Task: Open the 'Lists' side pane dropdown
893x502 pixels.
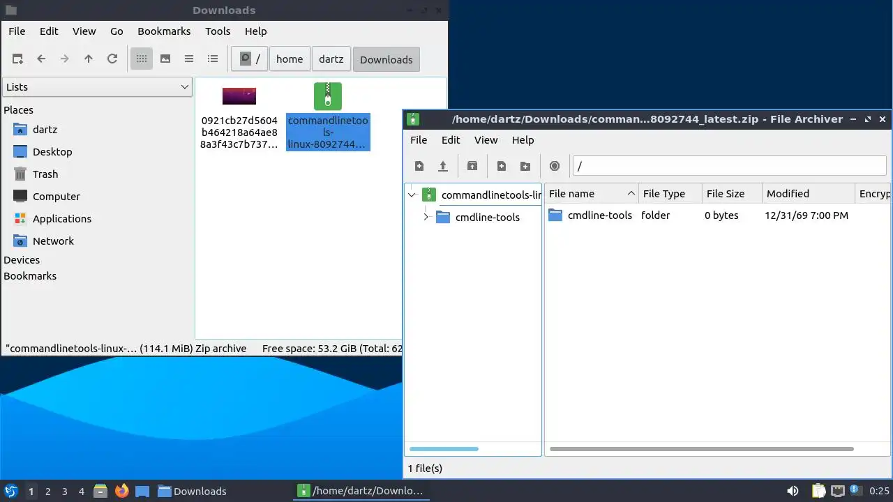Action: coord(97,87)
